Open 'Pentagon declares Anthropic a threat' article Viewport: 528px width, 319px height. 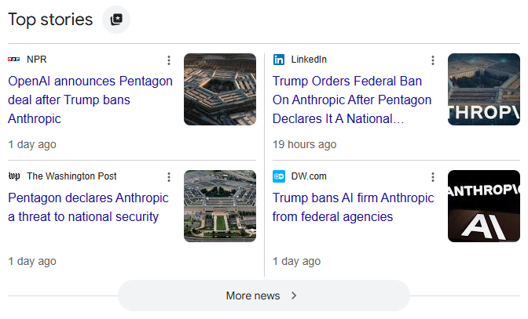pos(88,207)
